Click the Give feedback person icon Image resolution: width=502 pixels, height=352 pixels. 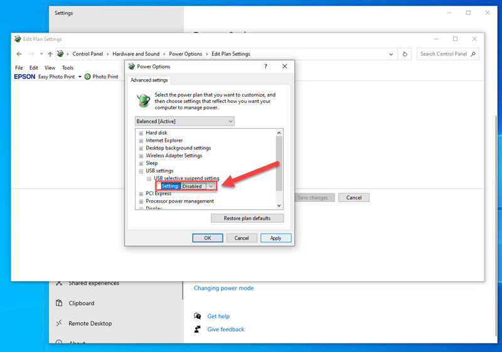click(x=198, y=329)
